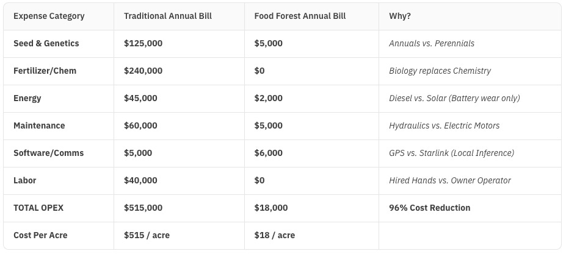Click the Traditional Annual Bill header

(167, 16)
